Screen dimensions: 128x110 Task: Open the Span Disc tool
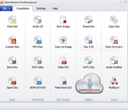point(12,83)
